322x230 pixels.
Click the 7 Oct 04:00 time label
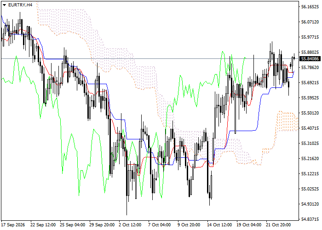160,225
